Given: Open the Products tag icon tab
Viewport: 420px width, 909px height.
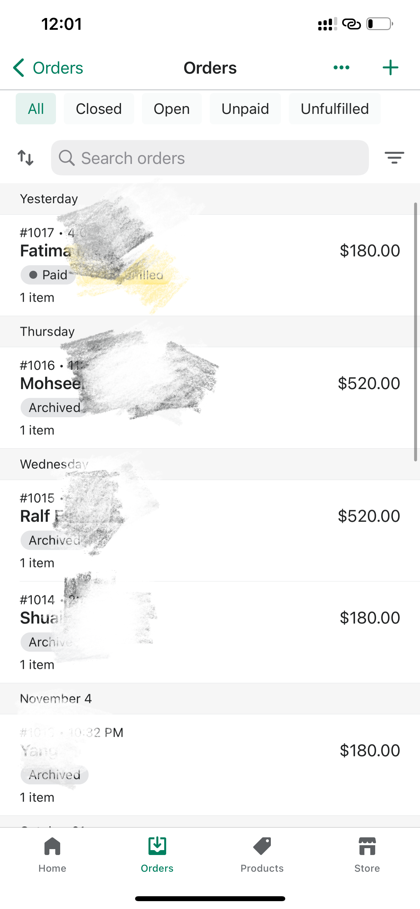Looking at the screenshot, I should click(x=262, y=854).
